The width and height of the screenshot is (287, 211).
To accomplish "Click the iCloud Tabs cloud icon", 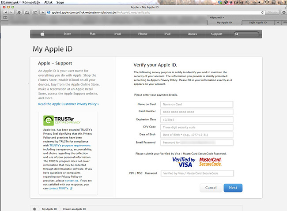I will tap(27, 12).
